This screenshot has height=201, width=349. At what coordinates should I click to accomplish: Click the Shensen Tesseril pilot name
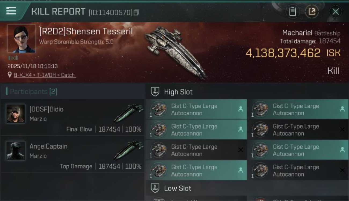coord(86,31)
